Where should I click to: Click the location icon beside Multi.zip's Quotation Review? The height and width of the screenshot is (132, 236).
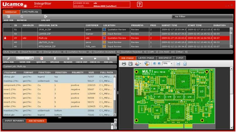tap(104, 38)
